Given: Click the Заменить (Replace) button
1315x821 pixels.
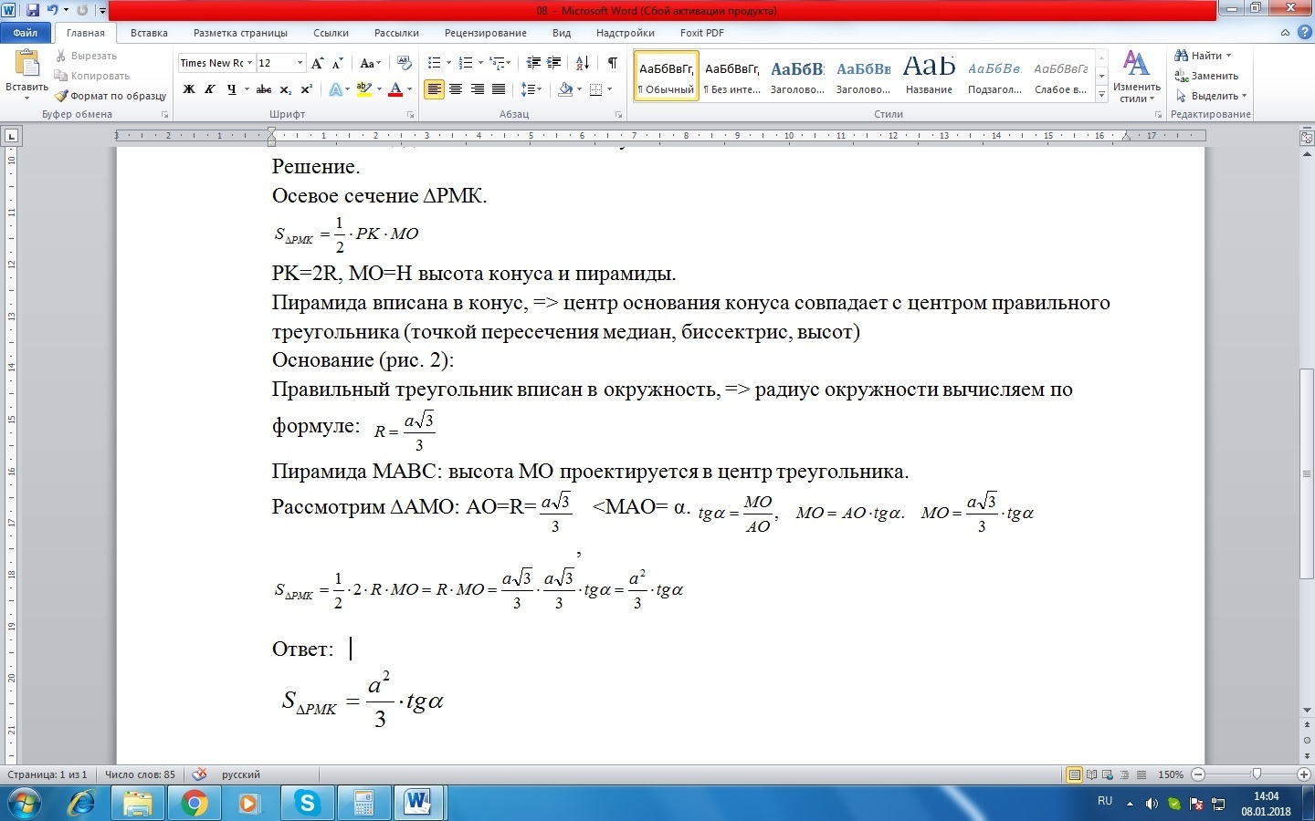Looking at the screenshot, I should pyautogui.click(x=1206, y=76).
